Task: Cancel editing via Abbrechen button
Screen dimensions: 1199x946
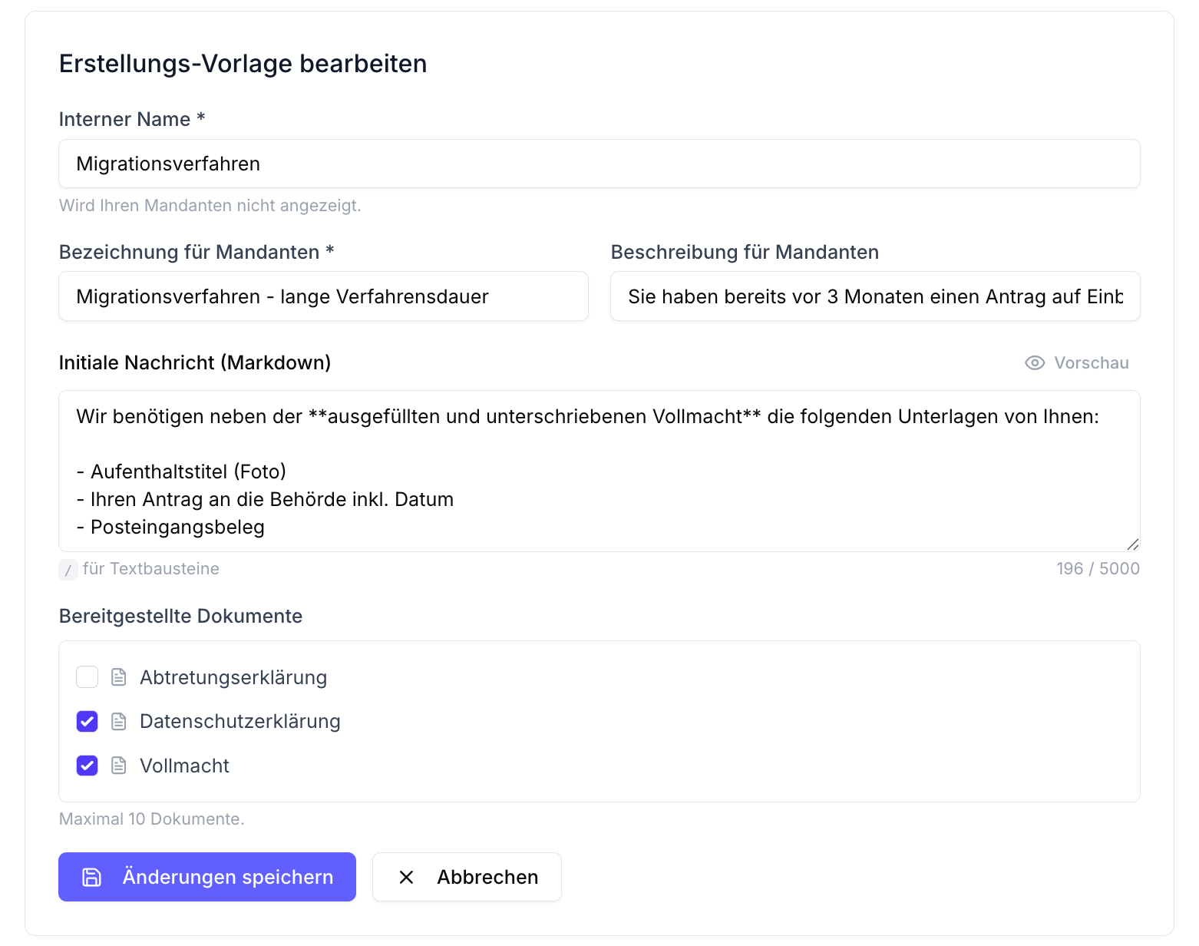Action: (467, 877)
